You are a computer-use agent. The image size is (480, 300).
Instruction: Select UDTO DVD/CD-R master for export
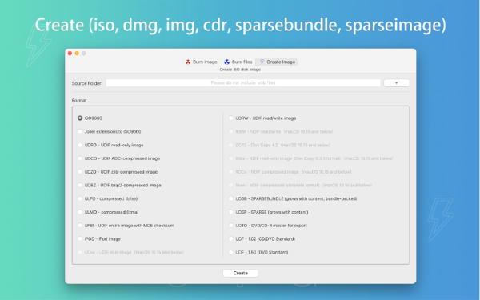[x=268, y=226]
